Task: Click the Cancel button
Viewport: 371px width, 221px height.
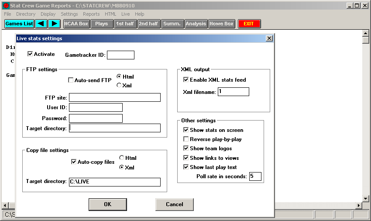Action: coord(175,204)
